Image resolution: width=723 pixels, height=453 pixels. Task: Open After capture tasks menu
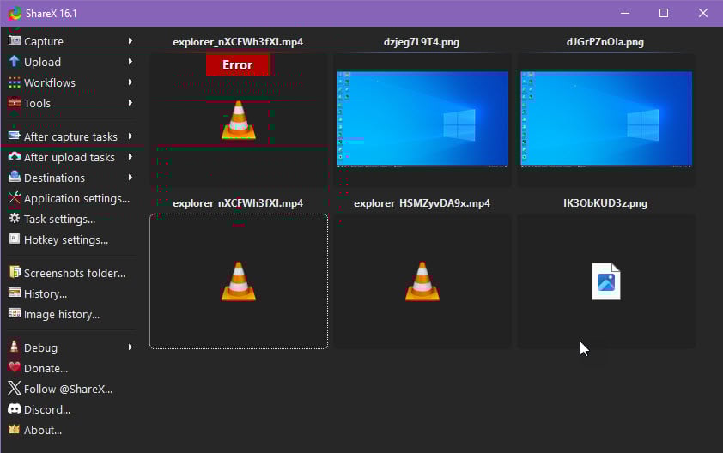coord(71,136)
